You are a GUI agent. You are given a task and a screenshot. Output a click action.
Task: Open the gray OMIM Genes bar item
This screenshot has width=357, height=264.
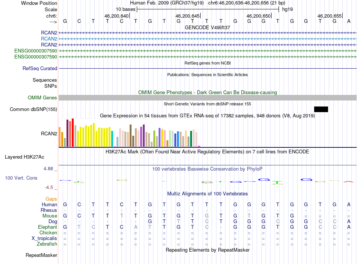point(208,98)
